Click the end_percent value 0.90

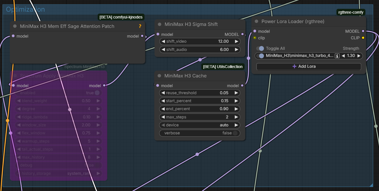pyautogui.click(x=224, y=109)
